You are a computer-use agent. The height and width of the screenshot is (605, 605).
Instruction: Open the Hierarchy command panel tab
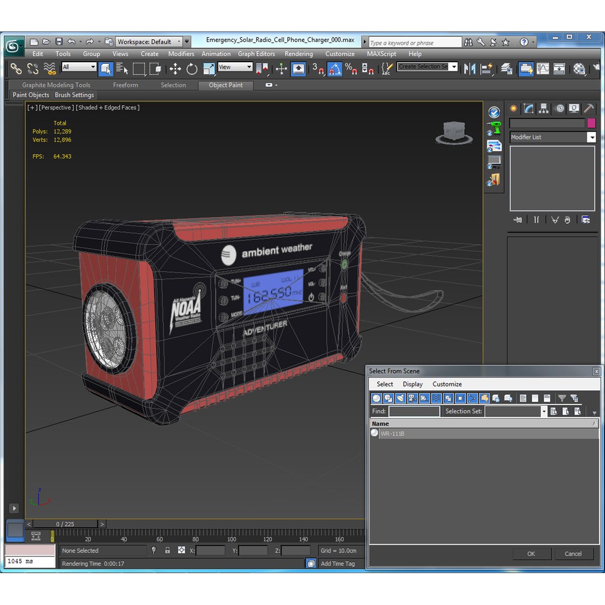pyautogui.click(x=543, y=109)
